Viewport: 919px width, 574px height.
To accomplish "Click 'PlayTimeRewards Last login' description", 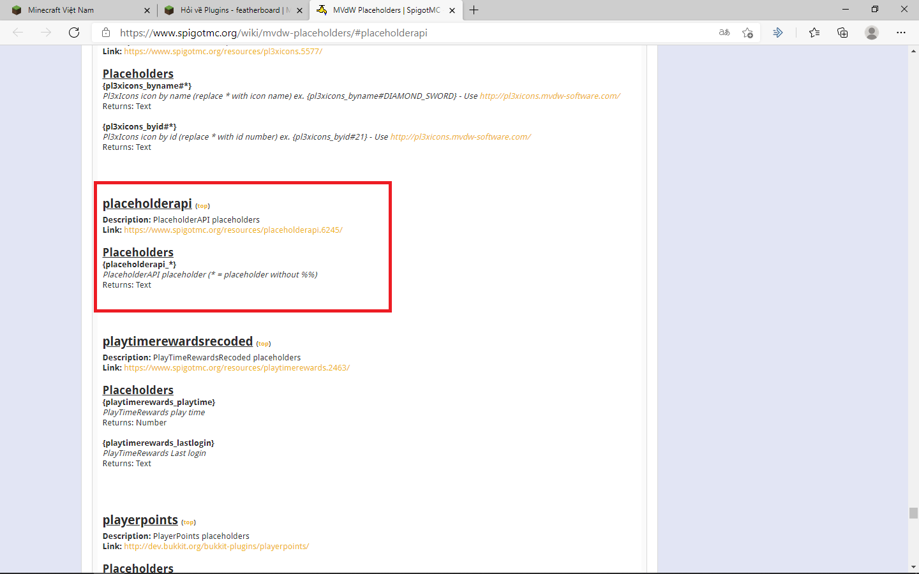I will 154,453.
